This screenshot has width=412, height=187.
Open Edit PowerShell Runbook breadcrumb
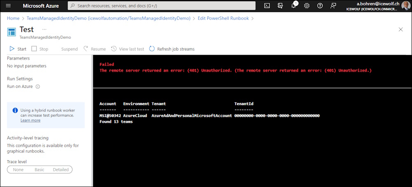[223, 18]
